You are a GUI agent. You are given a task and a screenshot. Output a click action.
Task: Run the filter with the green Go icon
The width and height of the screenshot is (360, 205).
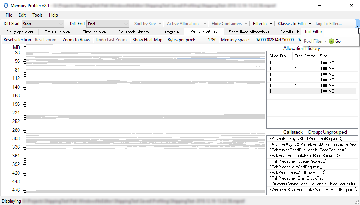(x=331, y=41)
